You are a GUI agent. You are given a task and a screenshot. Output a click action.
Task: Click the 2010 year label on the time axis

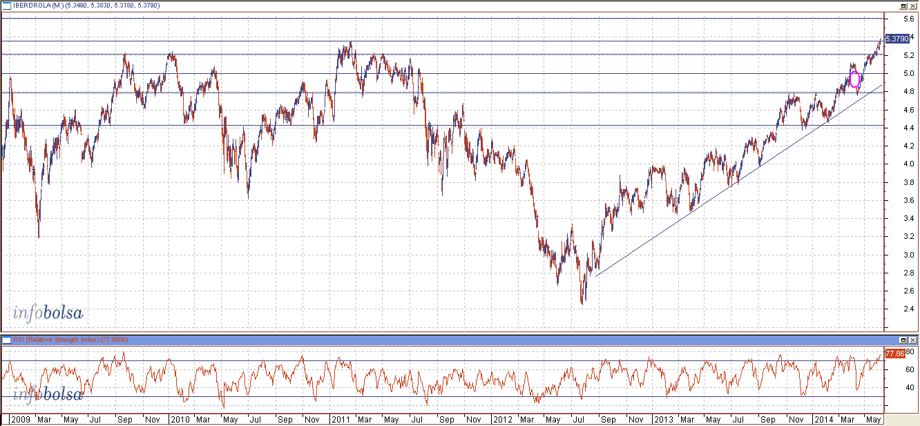180,419
